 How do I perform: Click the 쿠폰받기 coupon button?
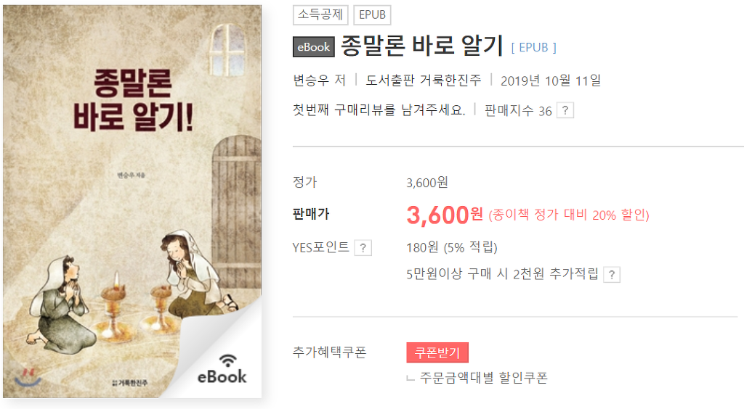coord(437,352)
